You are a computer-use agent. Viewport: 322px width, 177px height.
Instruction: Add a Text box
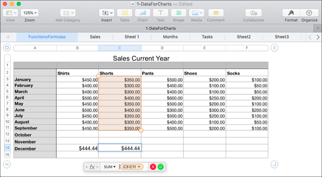pyautogui.click(x=161, y=13)
